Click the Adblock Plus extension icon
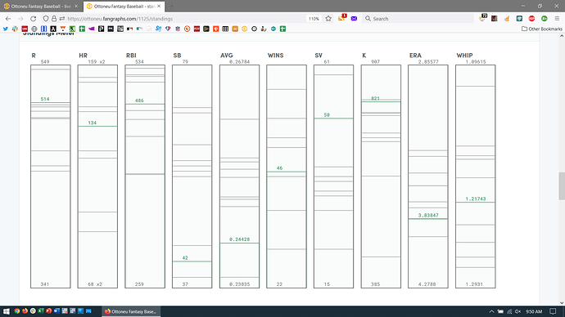 [x=531, y=19]
